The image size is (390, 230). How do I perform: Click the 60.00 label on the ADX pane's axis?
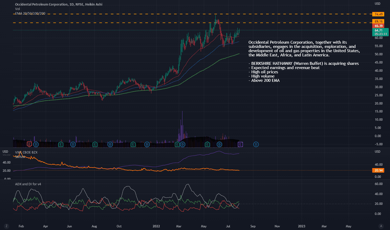point(378,184)
